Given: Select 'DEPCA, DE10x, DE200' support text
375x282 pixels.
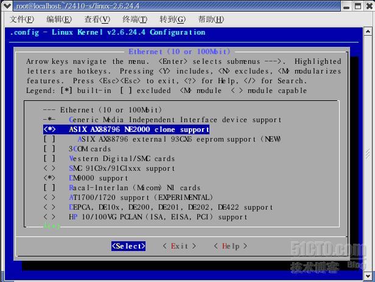Looking at the screenshot, I should point(170,207).
